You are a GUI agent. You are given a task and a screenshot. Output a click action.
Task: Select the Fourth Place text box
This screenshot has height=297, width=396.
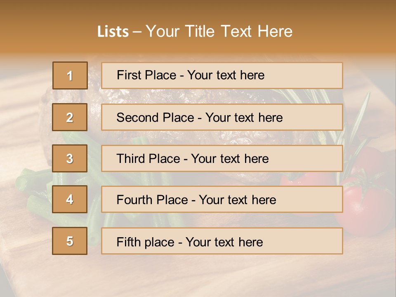[222, 200]
